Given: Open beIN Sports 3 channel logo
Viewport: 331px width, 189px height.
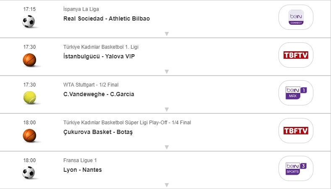Looking at the screenshot, I should coord(296,168).
